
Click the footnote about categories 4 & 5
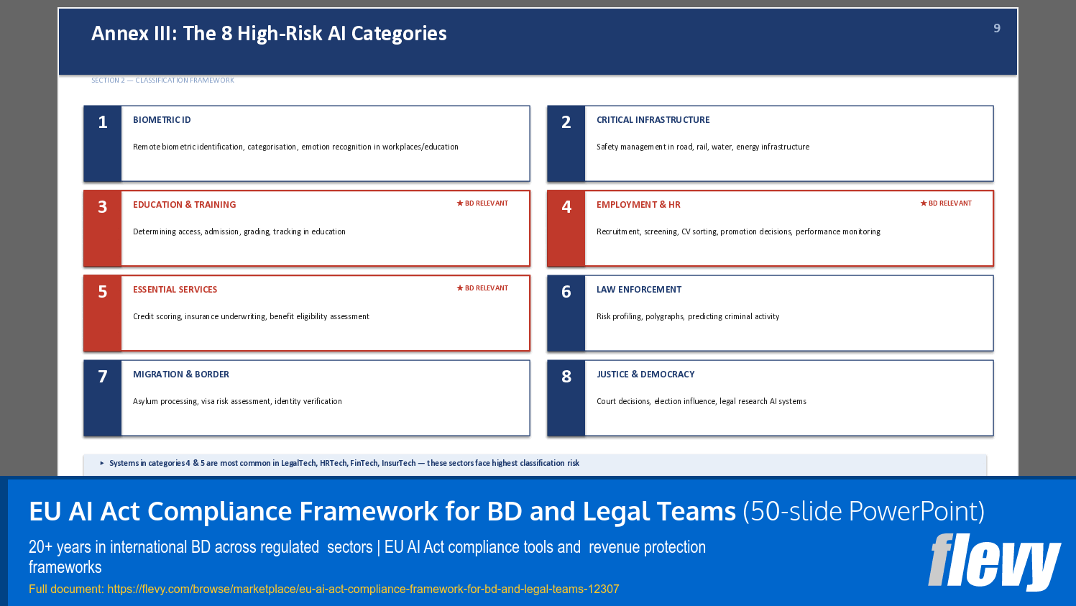pyautogui.click(x=344, y=463)
